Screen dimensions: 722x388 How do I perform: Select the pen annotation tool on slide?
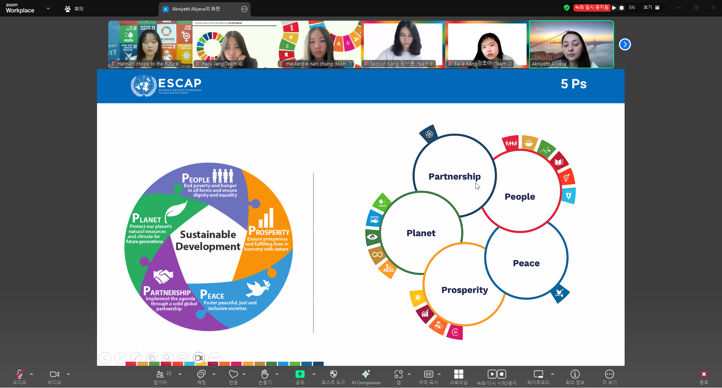pyautogui.click(x=136, y=358)
